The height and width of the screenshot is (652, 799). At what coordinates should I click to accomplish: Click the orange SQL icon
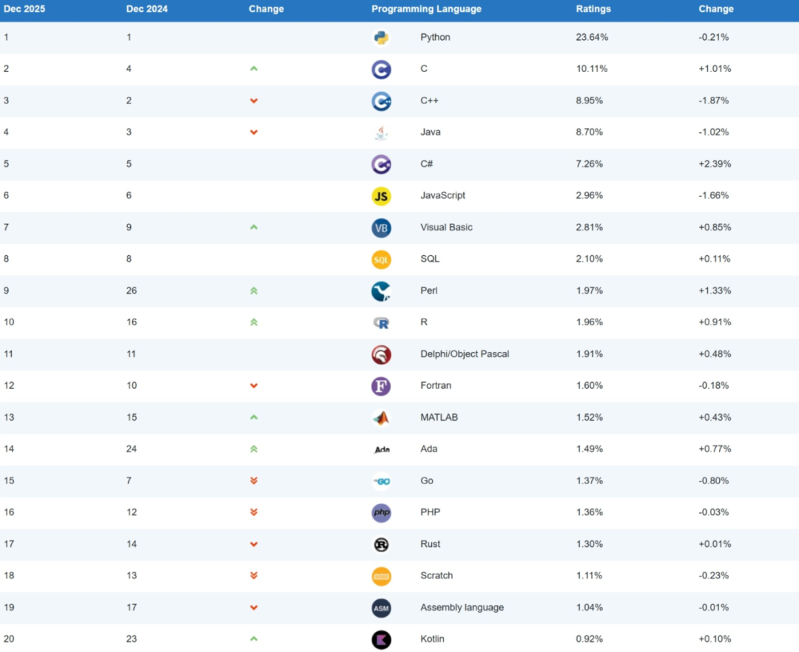381,259
